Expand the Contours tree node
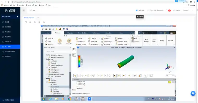The image size is (198, 103). click(49, 87)
